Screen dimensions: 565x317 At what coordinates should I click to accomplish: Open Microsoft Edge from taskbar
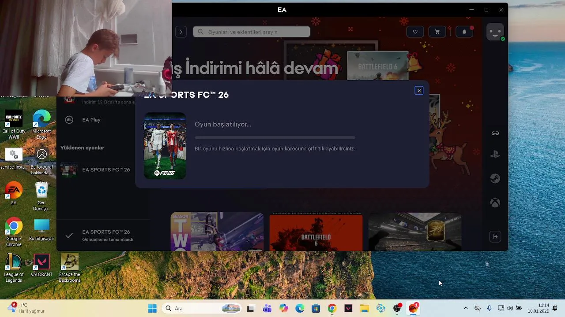(x=300, y=308)
